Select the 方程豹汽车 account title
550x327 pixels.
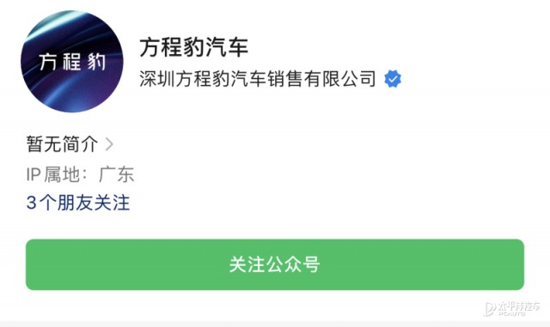tap(194, 47)
